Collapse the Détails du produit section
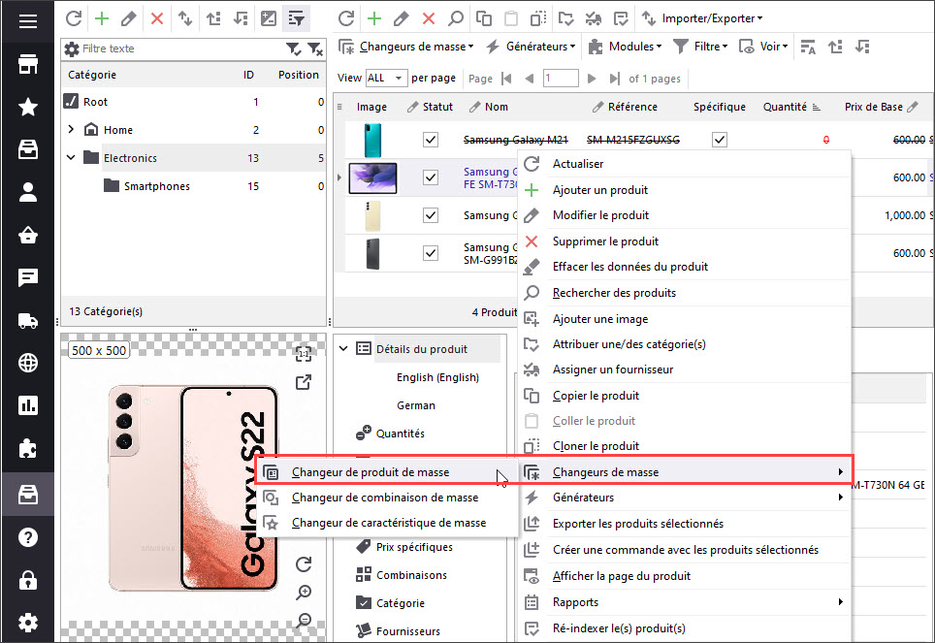The width and height of the screenshot is (935, 643). [x=343, y=348]
